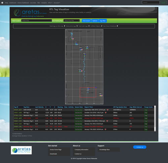Expand the Account dropdown menu
Image resolution: width=168 pixels, height=163 pixels.
(x=57, y=3)
